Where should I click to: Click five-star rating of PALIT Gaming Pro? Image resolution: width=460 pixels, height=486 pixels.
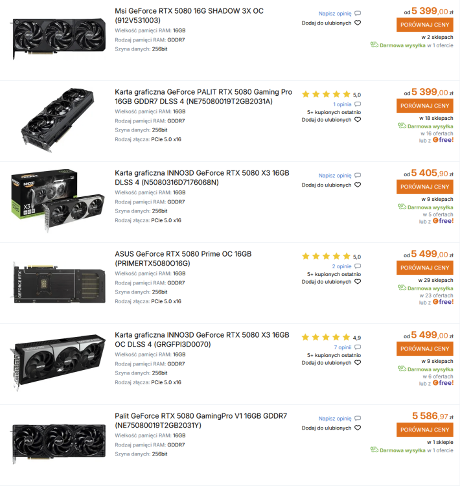326,94
